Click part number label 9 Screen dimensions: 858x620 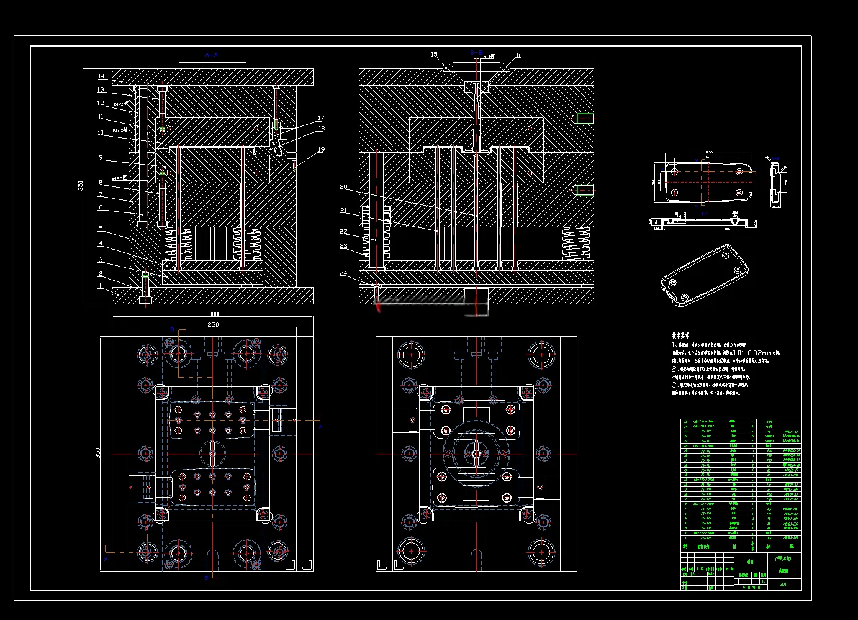pos(101,157)
